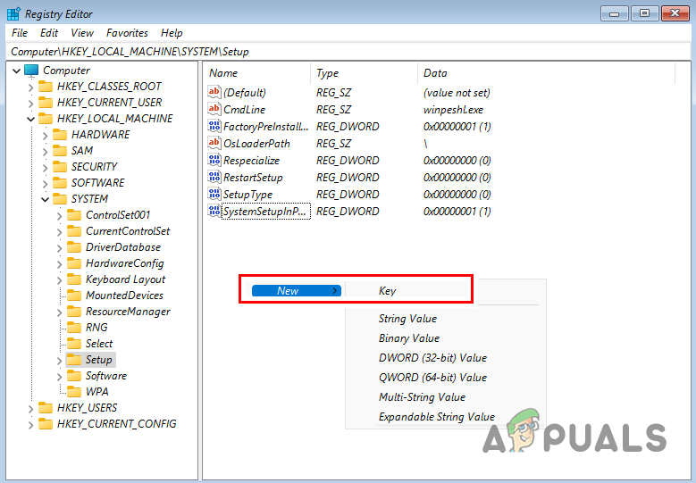
Task: Click the DriverDatabase folder icon
Action: point(74,247)
